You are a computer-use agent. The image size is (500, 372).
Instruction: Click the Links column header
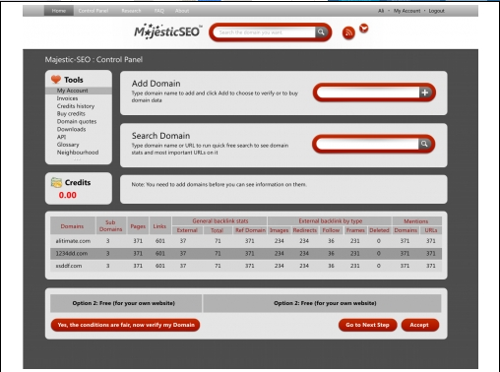pyautogui.click(x=159, y=225)
